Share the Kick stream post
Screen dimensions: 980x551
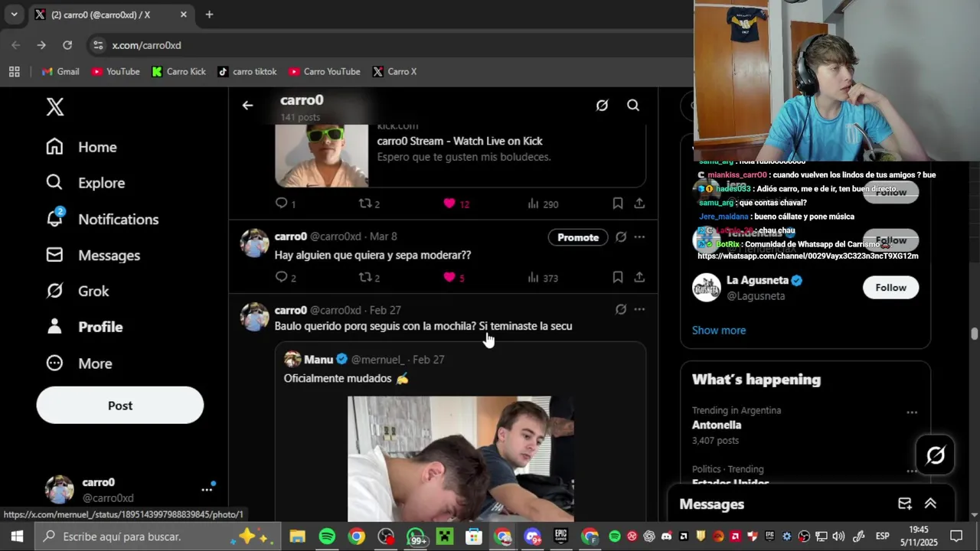coord(639,204)
